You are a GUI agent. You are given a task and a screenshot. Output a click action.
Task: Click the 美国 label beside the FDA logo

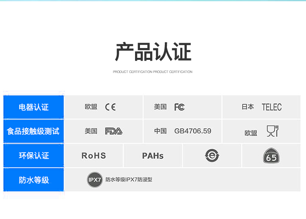point(91,131)
